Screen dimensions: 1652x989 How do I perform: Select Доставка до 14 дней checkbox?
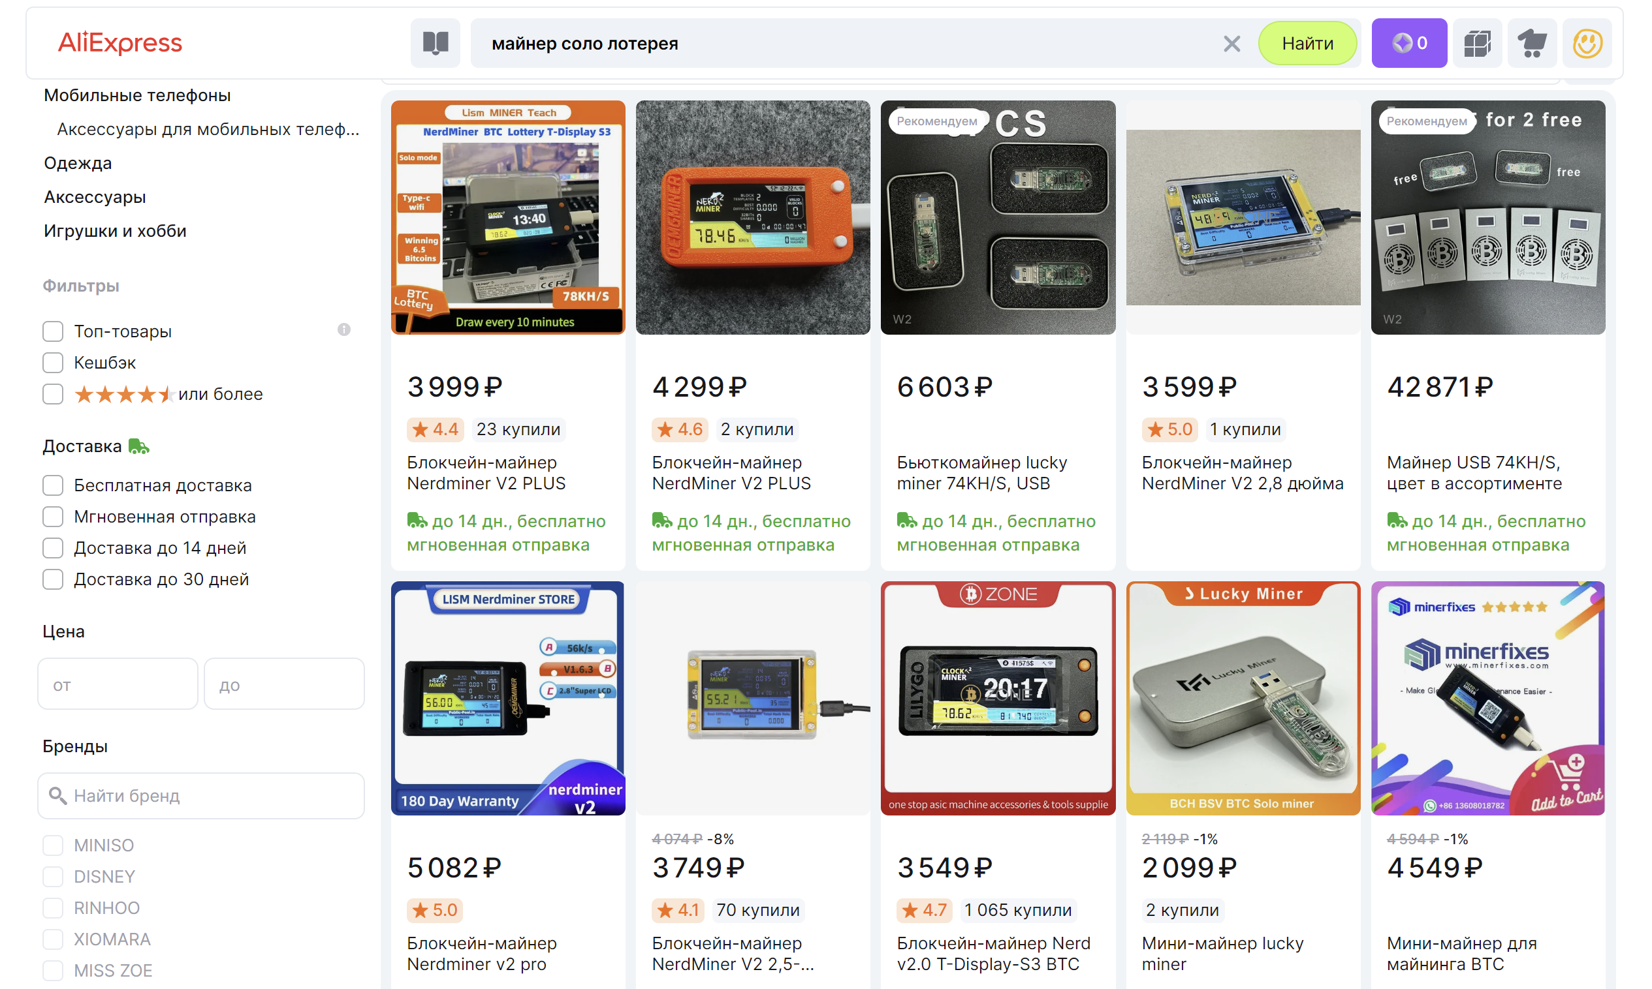pos(53,548)
